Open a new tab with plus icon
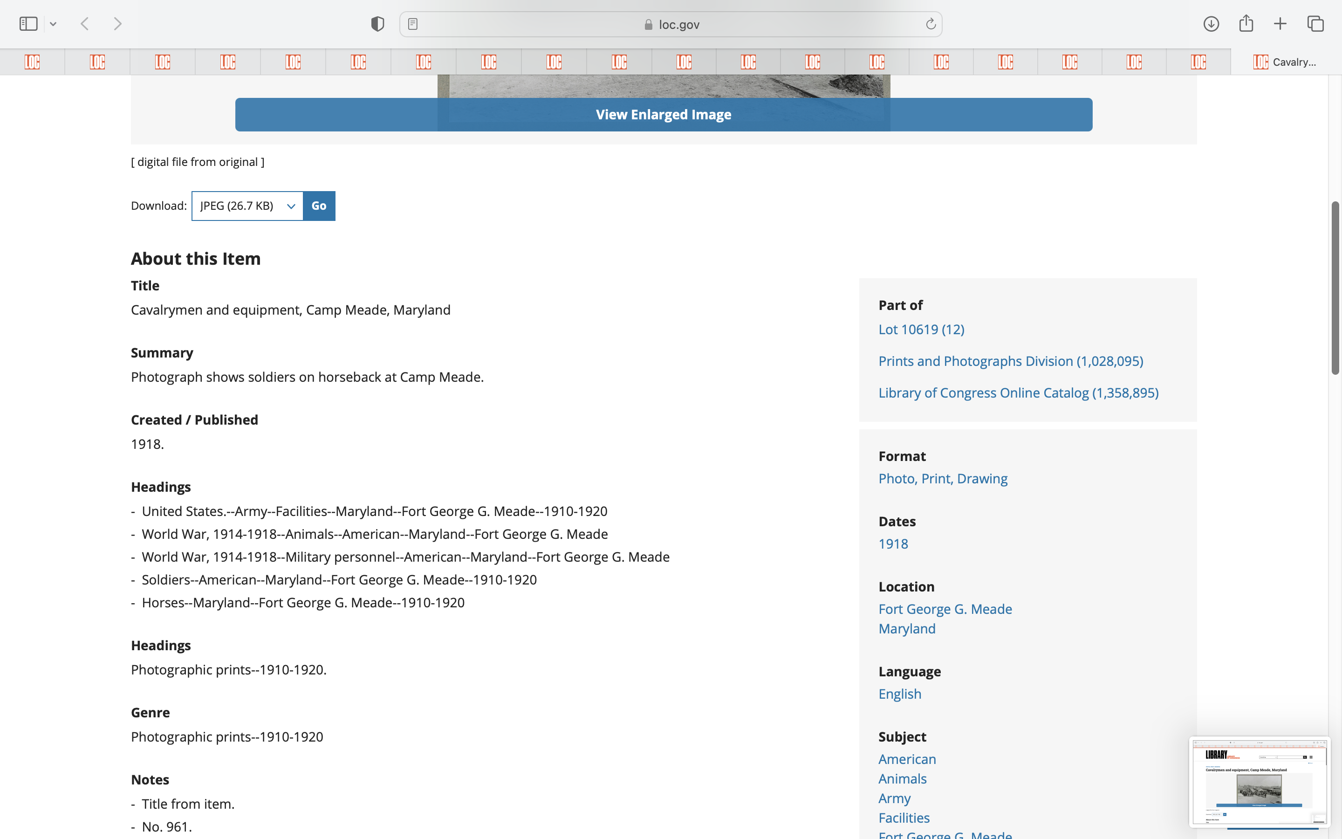This screenshot has height=839, width=1342. pos(1280,24)
